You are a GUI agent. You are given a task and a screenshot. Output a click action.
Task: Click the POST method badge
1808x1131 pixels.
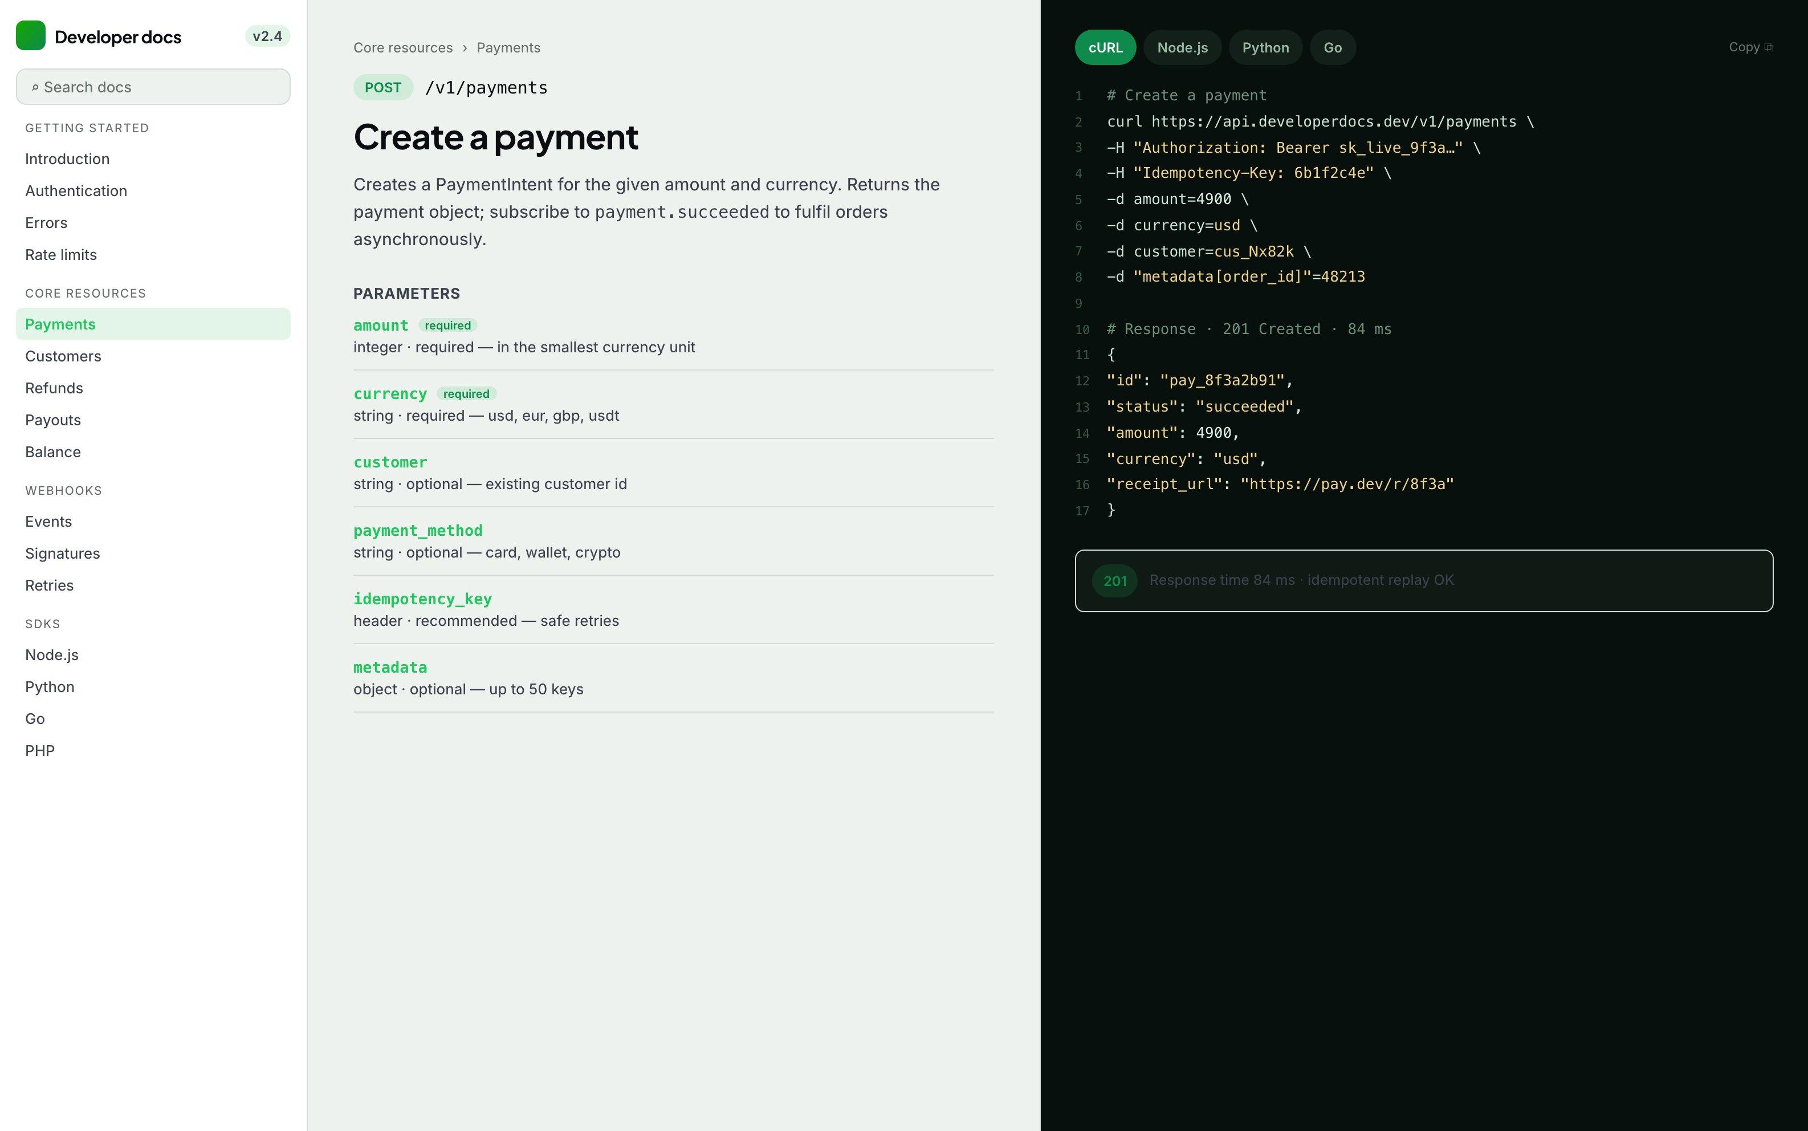(383, 88)
